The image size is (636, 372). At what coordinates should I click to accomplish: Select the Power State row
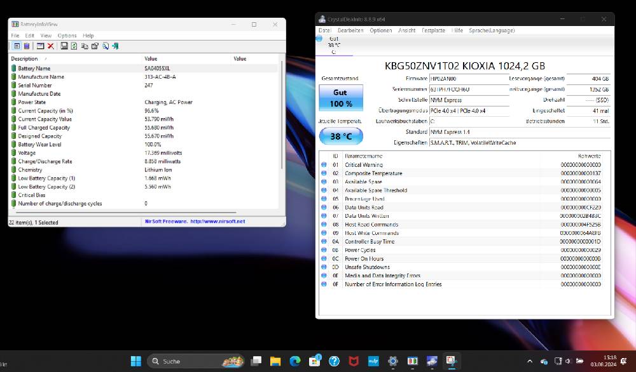[144, 102]
